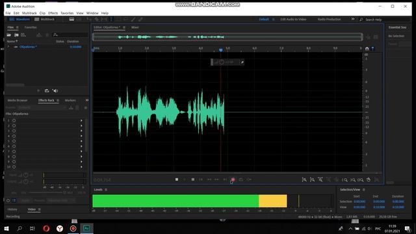Toggle Spectral Frequency Display icon
This screenshot has width=416, height=234.
[x=71, y=19]
